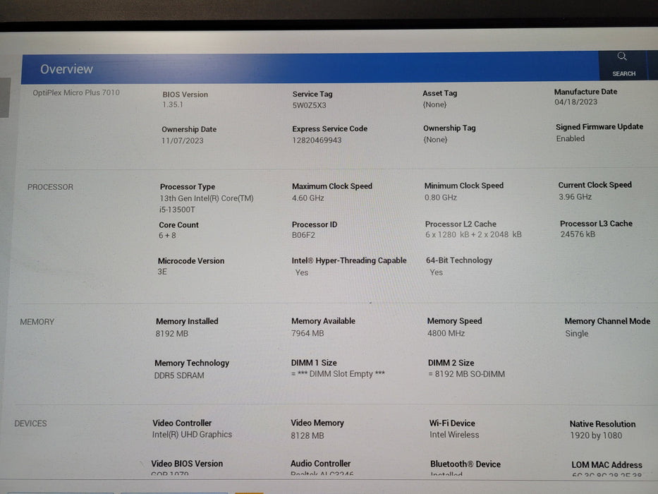Click Memory Technology DDR5 SDRAM value
The image size is (658, 494).
click(179, 375)
